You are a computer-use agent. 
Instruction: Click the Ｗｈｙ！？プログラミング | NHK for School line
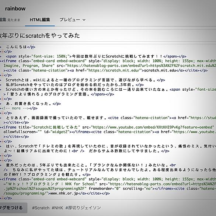(x=110, y=184)
